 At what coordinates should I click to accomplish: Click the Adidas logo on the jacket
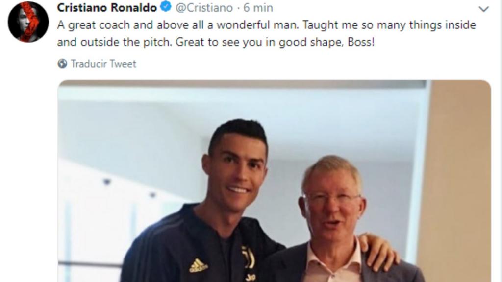[198, 266]
